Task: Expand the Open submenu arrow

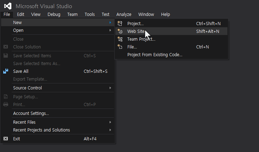Action: tap(110, 30)
